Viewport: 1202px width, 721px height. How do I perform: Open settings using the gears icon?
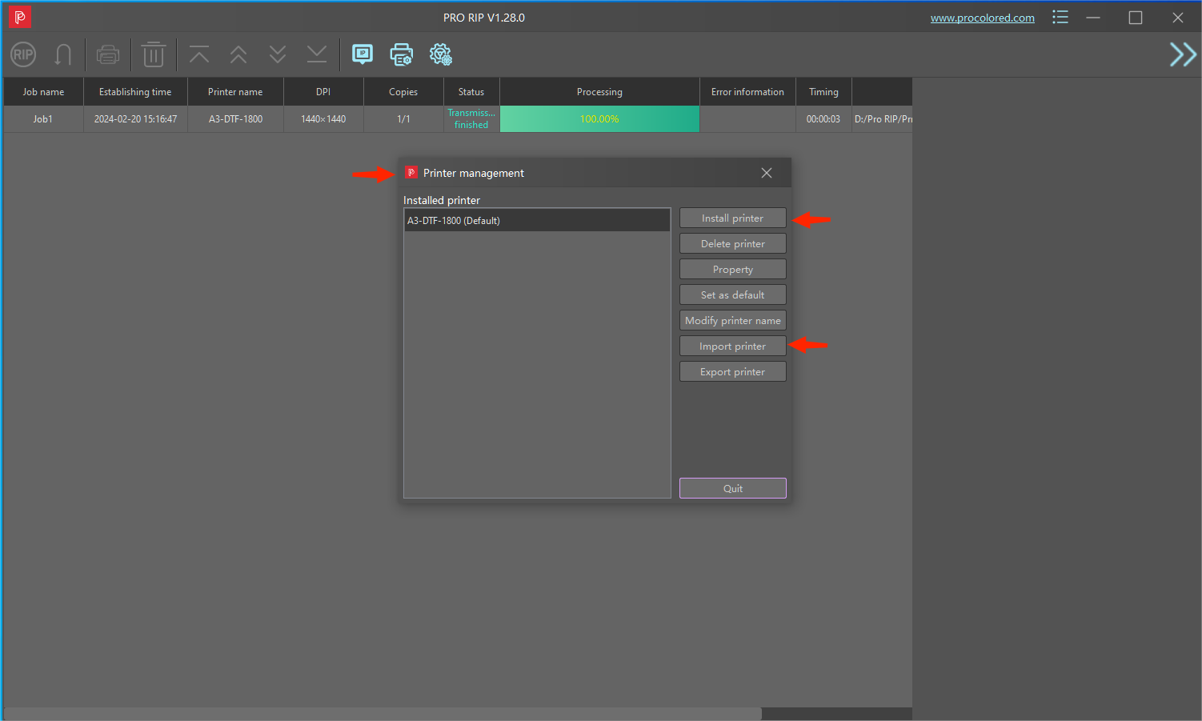point(440,54)
